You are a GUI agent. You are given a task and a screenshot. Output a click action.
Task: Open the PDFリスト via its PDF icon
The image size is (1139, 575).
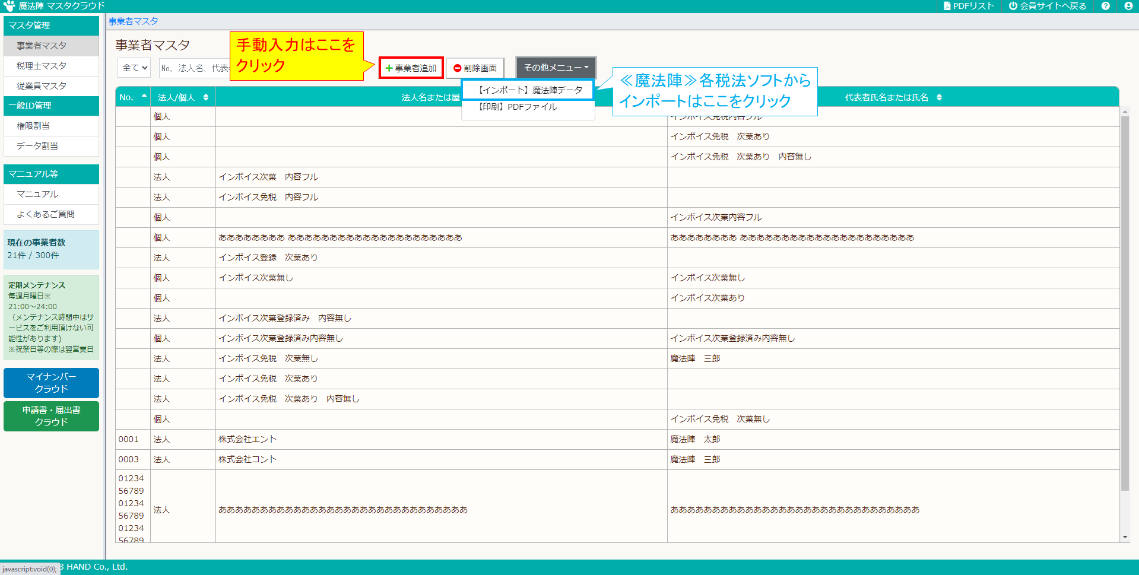click(x=946, y=7)
